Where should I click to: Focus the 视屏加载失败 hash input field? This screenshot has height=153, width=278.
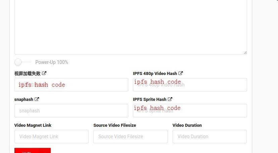coord(71,85)
